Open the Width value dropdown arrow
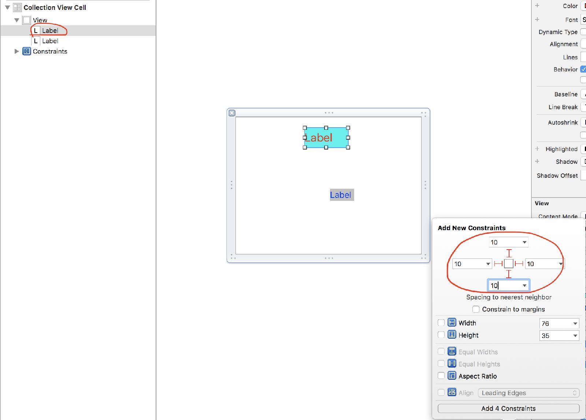This screenshot has width=586, height=420. (575, 324)
